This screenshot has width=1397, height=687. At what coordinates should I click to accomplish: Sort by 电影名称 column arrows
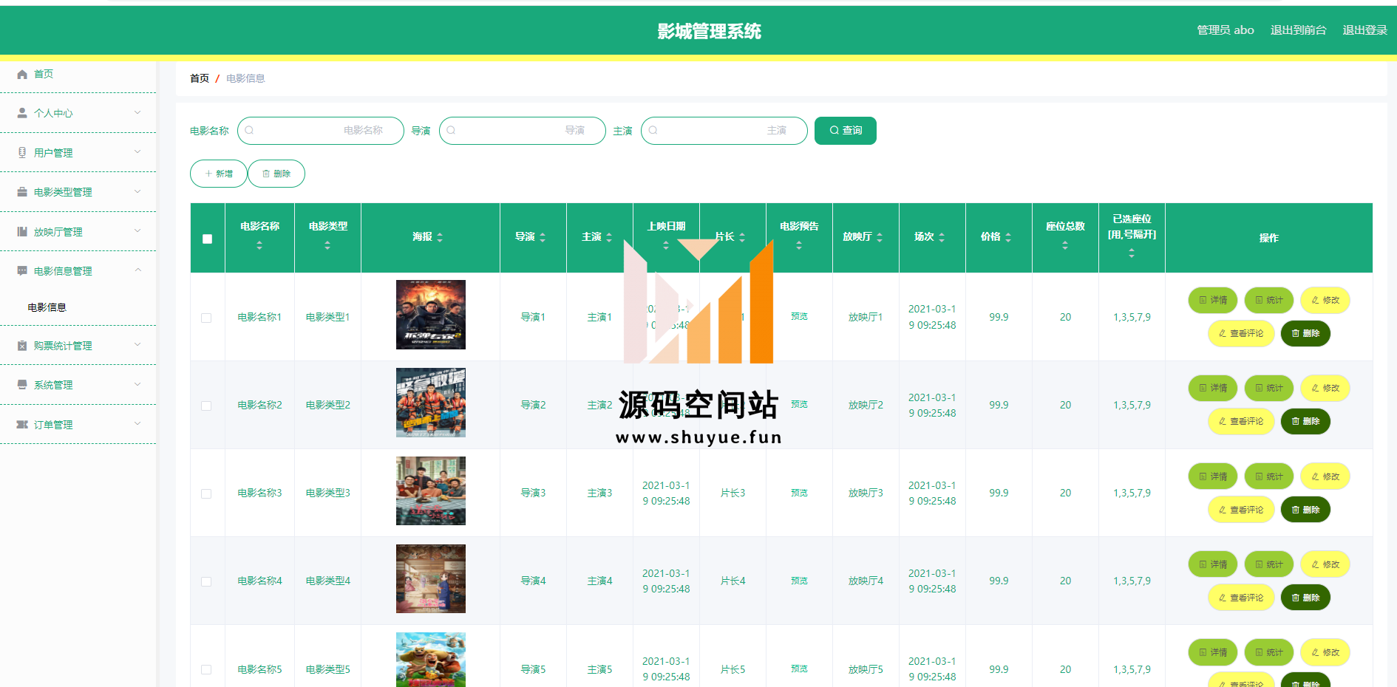(259, 245)
